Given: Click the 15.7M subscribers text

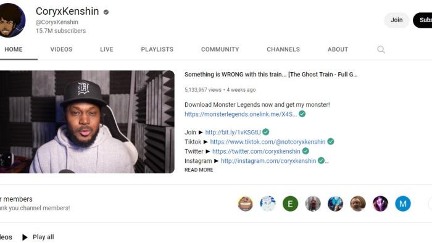Looking at the screenshot, I should click(x=60, y=31).
